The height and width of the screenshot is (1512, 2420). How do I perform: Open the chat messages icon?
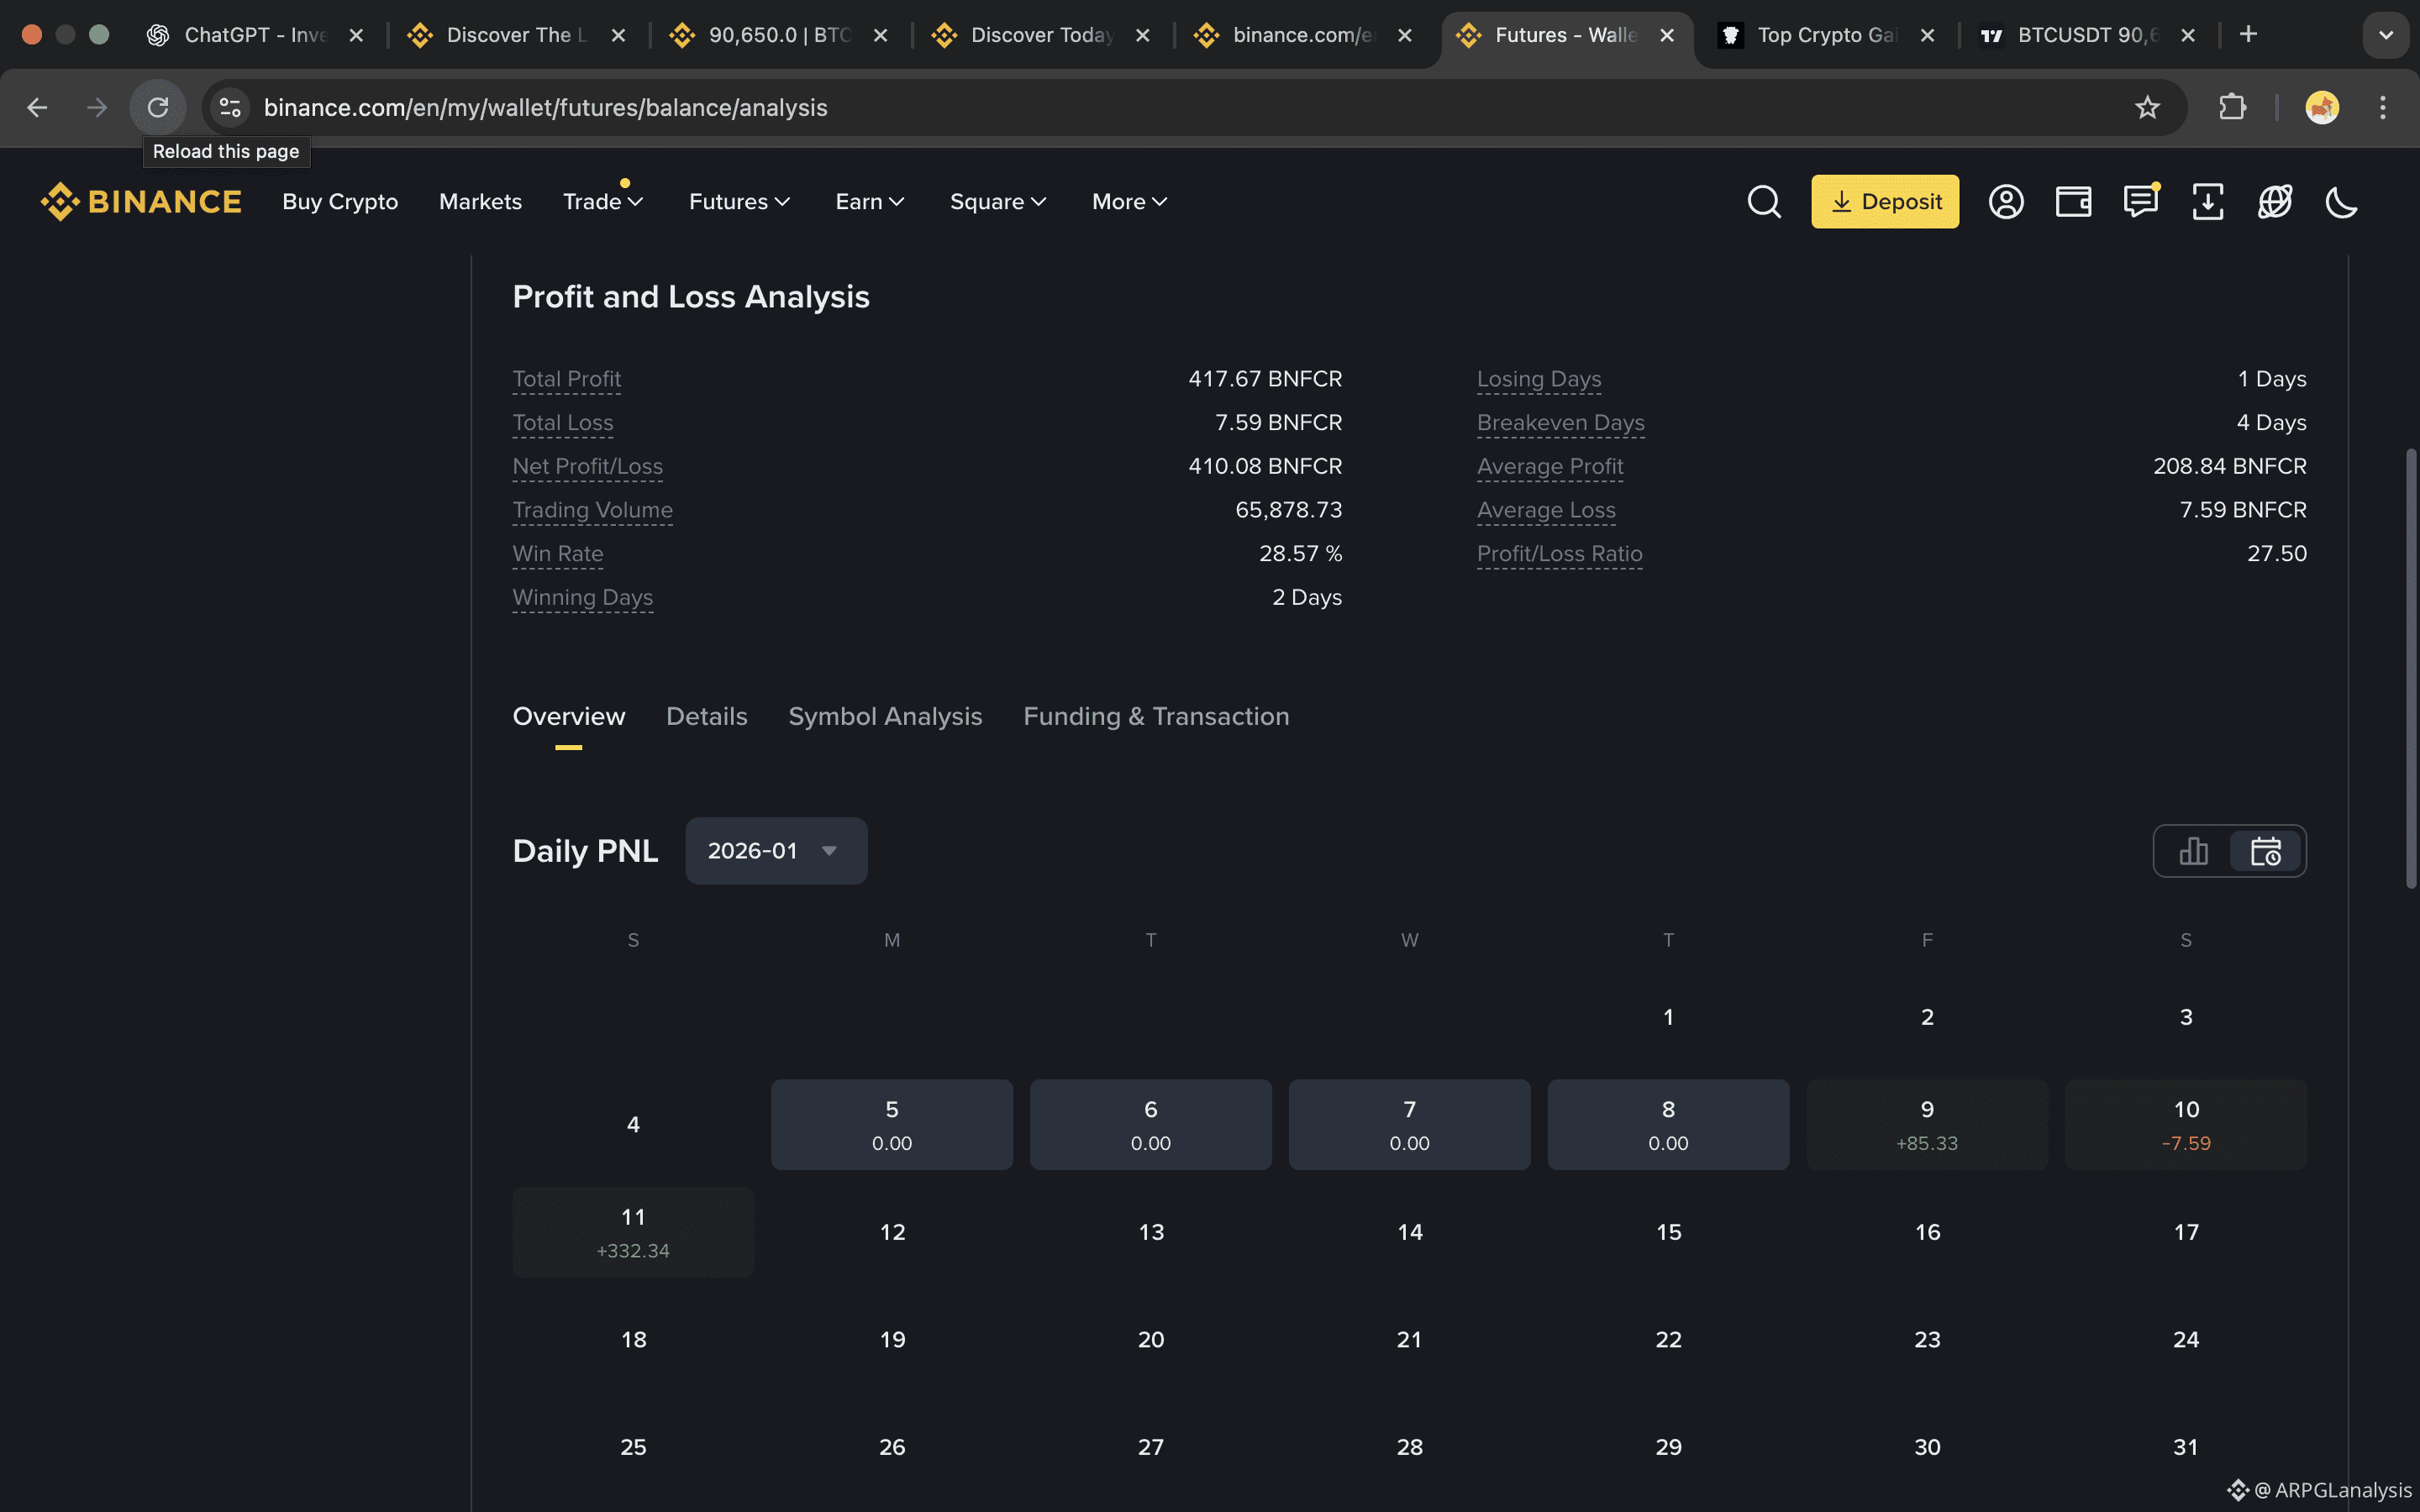click(2140, 202)
